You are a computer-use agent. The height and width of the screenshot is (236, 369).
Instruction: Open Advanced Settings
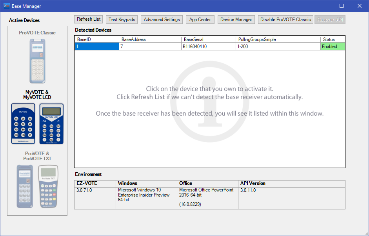(x=162, y=20)
